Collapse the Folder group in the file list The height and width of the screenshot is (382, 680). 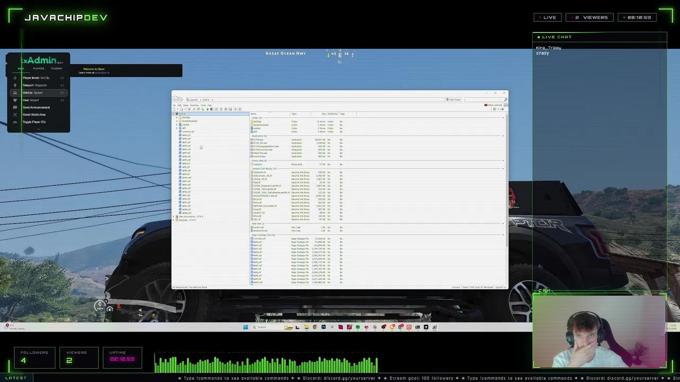[x=503, y=118]
